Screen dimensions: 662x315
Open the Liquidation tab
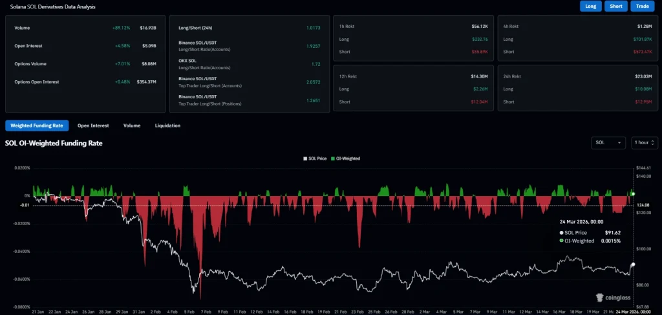click(x=167, y=125)
